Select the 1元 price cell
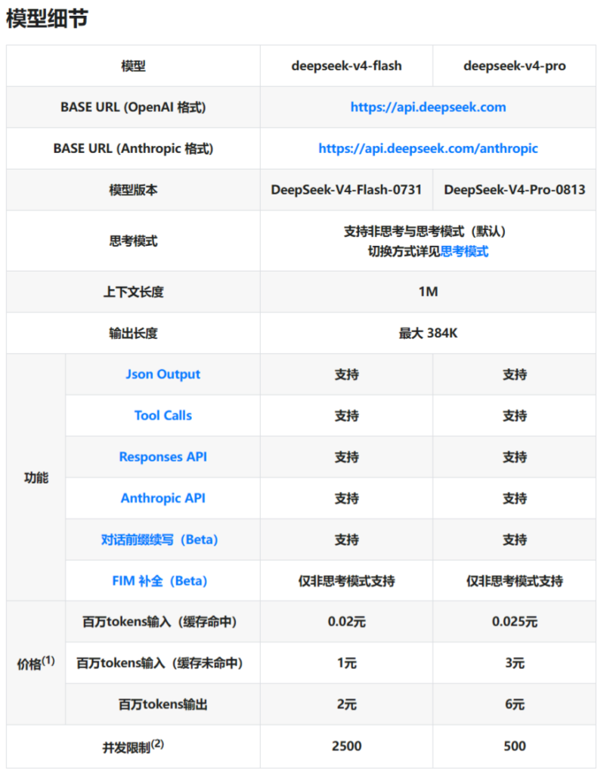 pyautogui.click(x=347, y=663)
